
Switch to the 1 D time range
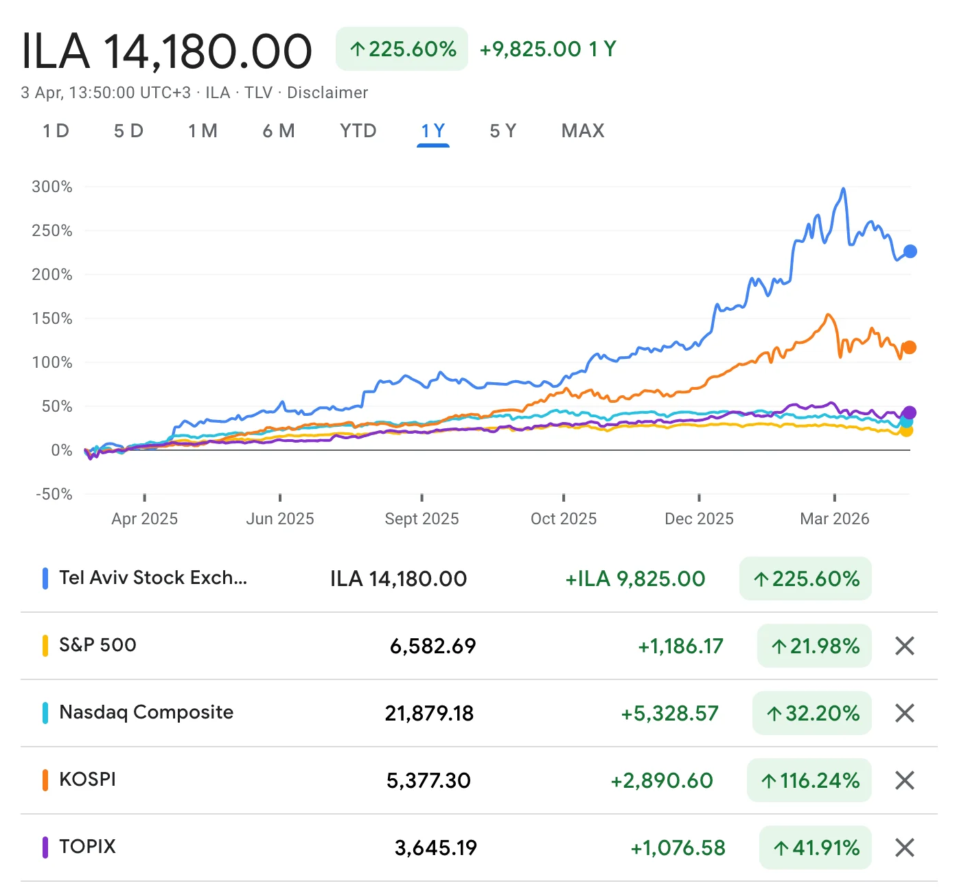click(x=56, y=131)
